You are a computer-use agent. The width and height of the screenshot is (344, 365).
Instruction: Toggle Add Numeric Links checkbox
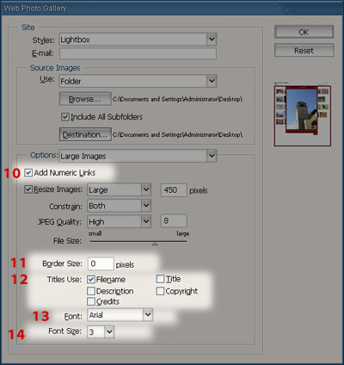(x=28, y=173)
